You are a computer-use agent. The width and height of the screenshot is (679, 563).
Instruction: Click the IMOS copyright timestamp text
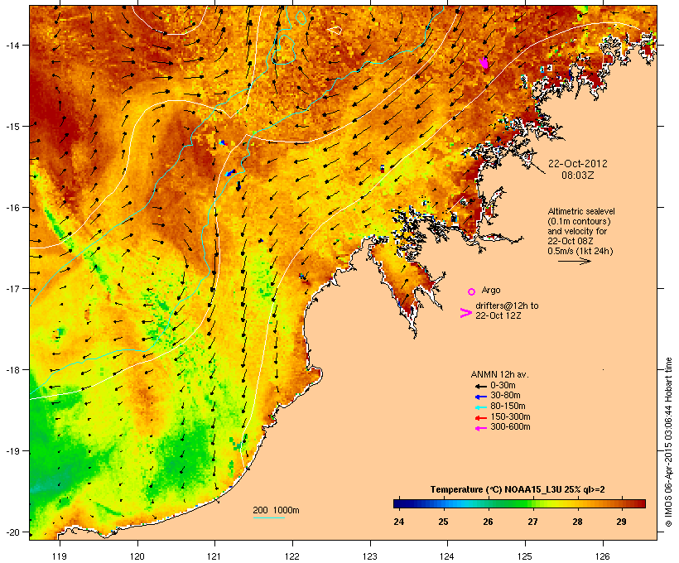click(x=668, y=442)
